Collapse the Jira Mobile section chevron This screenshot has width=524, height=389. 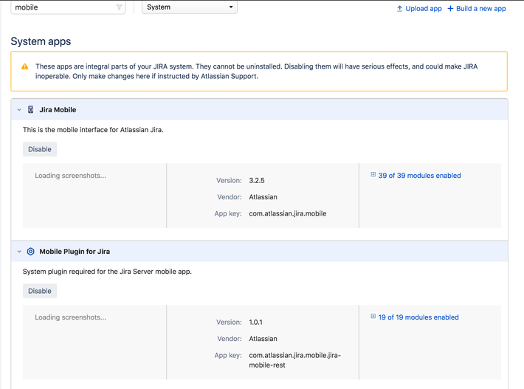pos(19,110)
